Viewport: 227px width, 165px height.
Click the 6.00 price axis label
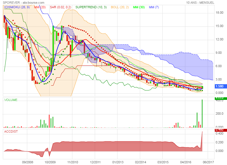218,66
